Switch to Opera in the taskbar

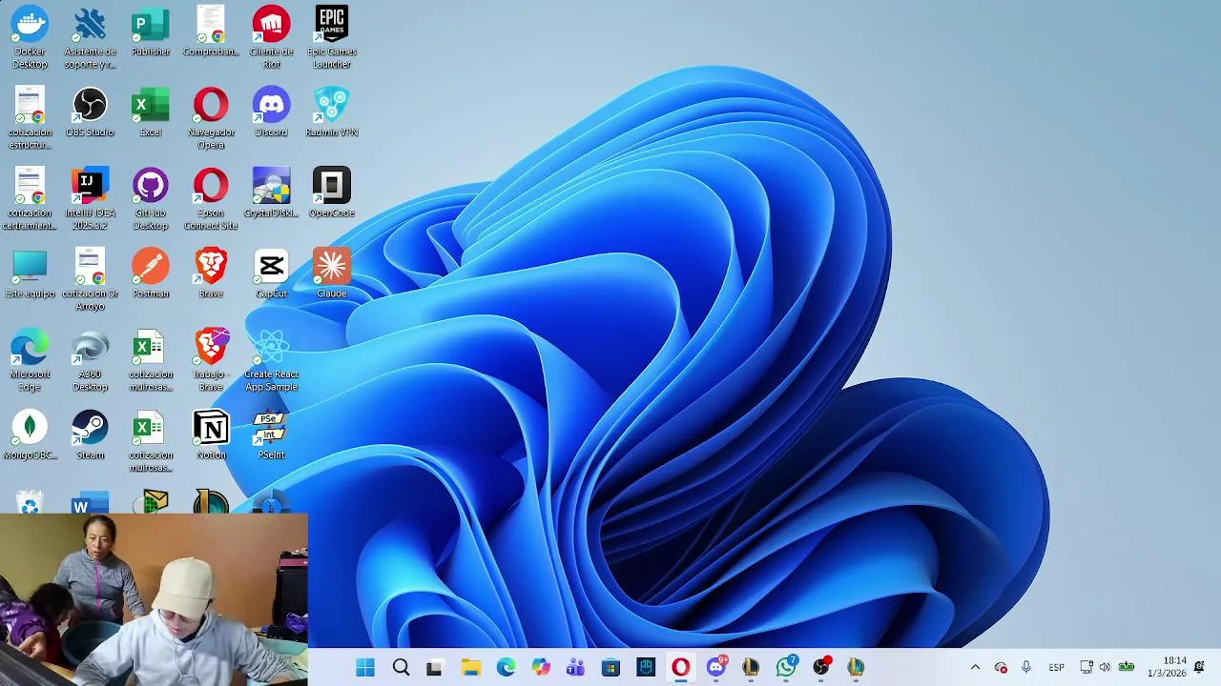(680, 668)
